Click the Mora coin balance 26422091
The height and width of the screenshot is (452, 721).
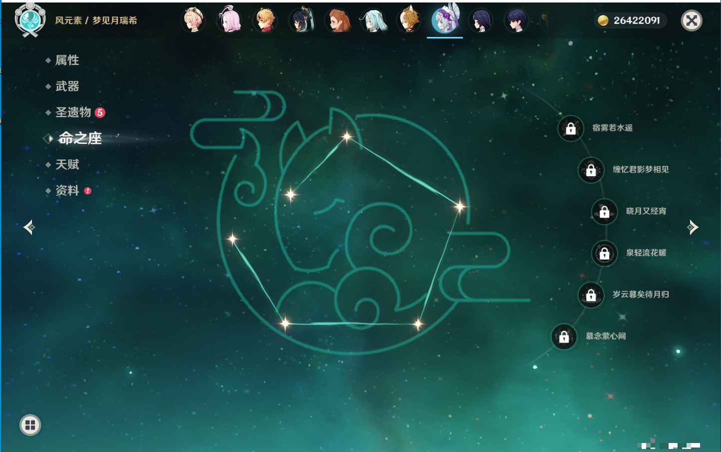(x=630, y=20)
